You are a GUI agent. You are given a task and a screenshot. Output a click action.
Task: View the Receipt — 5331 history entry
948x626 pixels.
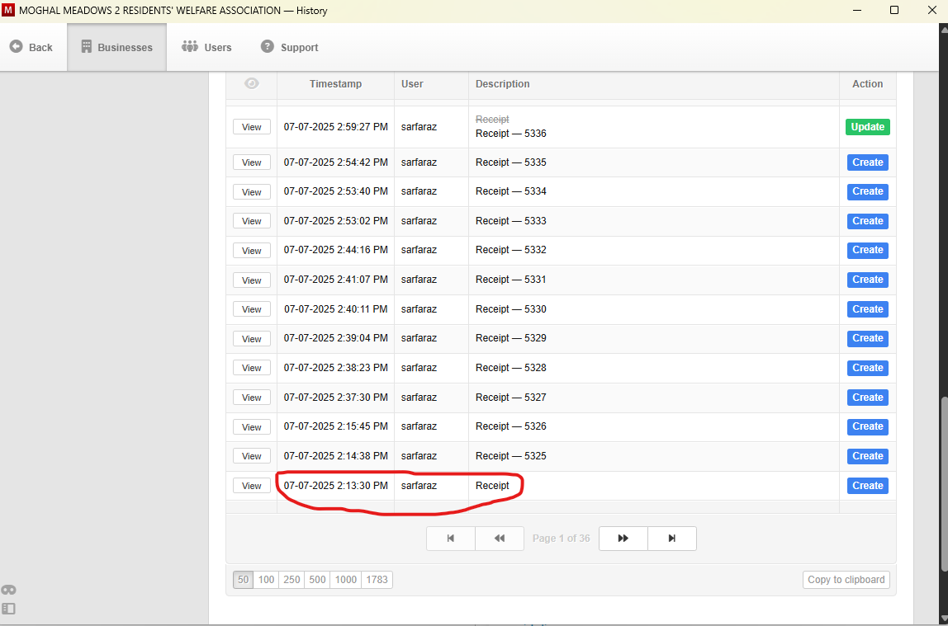pyautogui.click(x=252, y=280)
